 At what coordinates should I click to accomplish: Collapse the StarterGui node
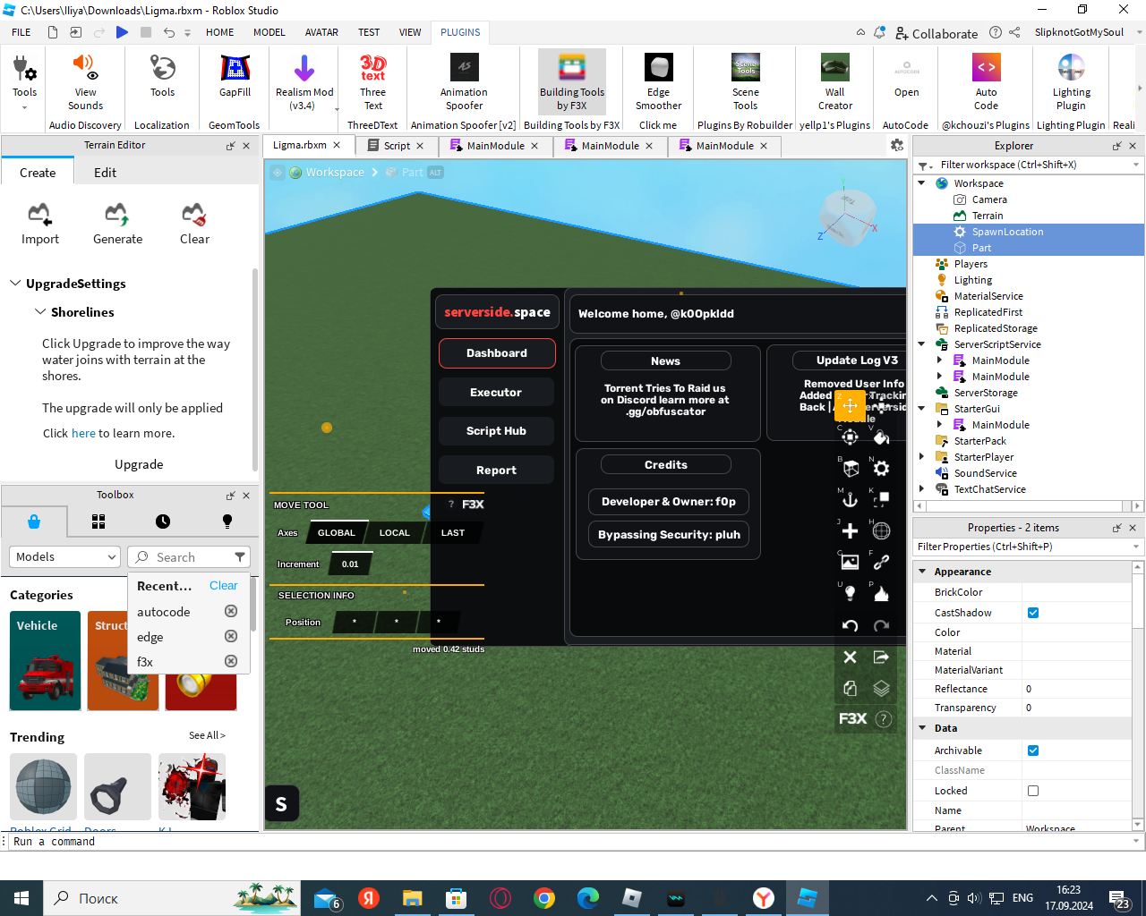921,409
